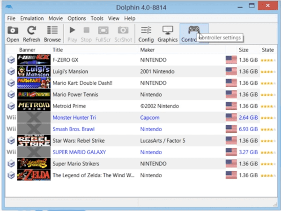
Task: Click star rating for Smash Bros. Brawl
Action: tap(268, 129)
